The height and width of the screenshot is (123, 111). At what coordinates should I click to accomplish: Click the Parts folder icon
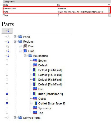pos(20,37)
